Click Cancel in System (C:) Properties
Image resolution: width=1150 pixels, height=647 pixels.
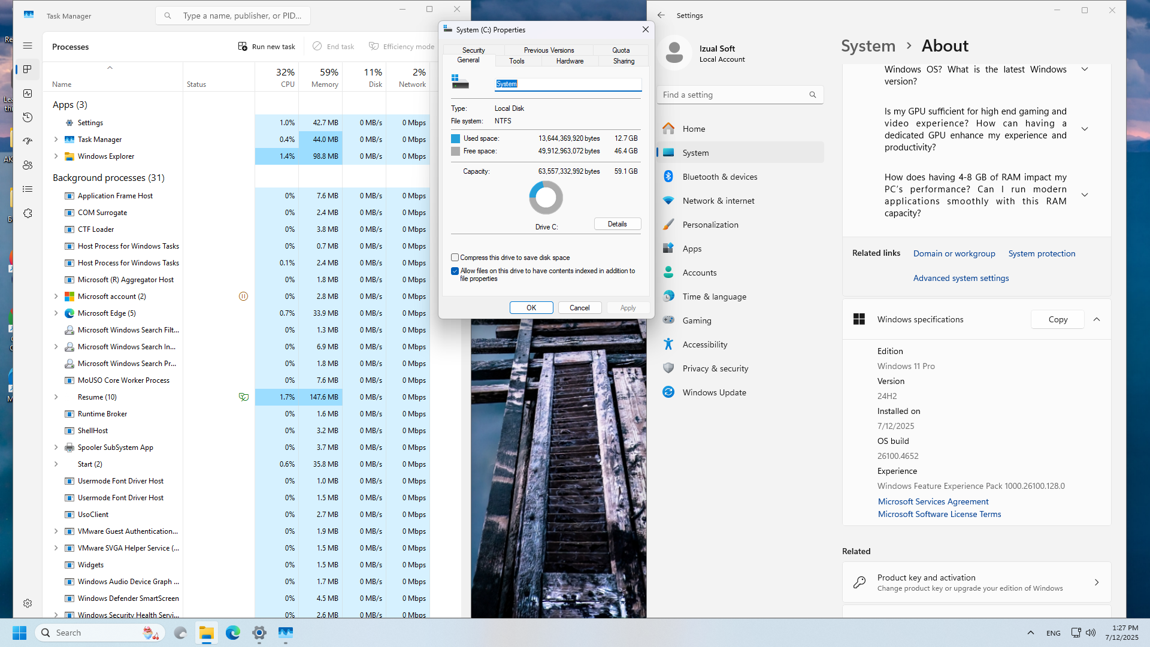pos(579,307)
